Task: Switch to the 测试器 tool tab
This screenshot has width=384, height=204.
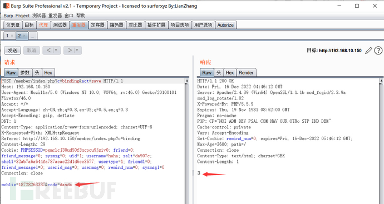Action: coord(60,25)
